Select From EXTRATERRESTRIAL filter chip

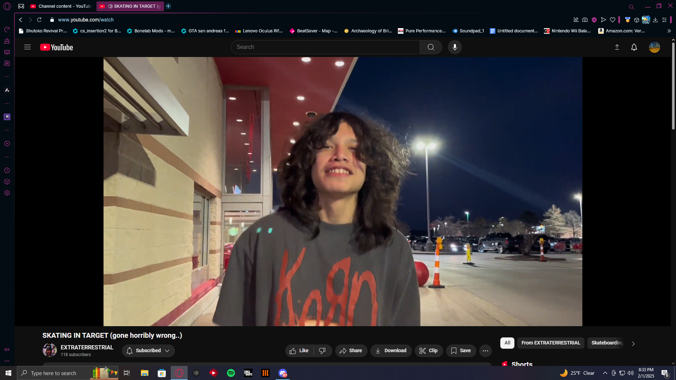tap(550, 343)
